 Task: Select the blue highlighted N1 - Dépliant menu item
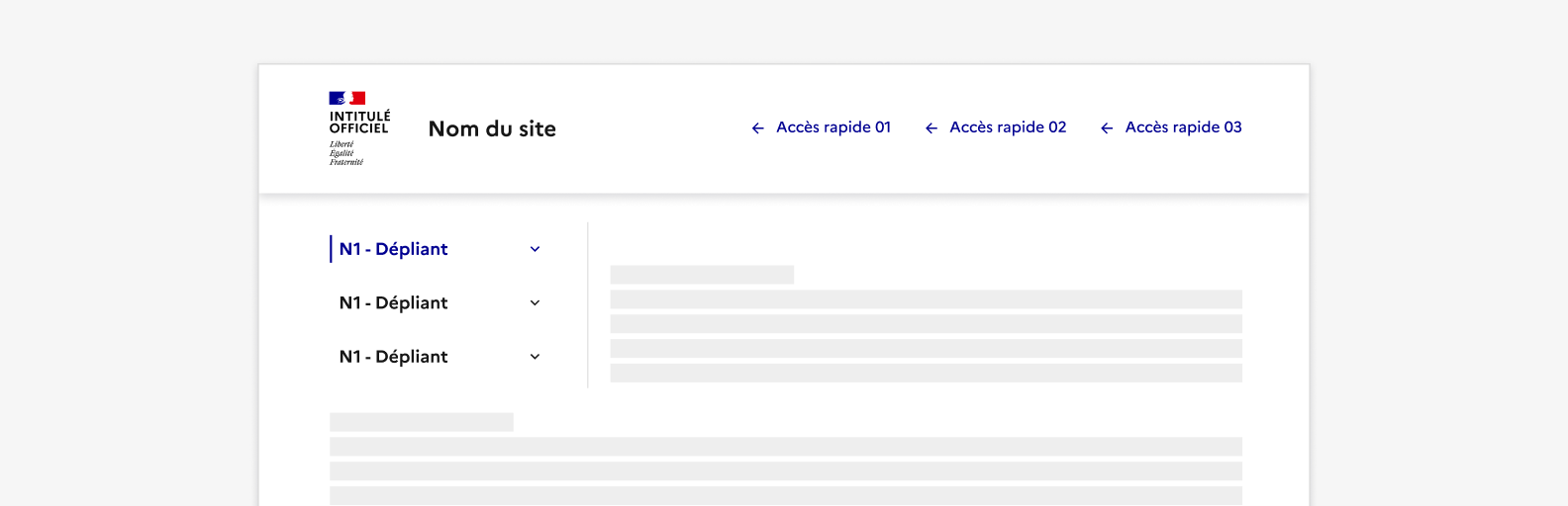393,249
